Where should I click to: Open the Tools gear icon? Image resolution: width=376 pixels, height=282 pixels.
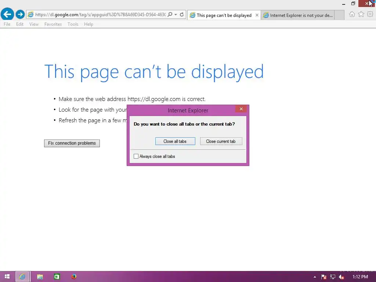370,14
